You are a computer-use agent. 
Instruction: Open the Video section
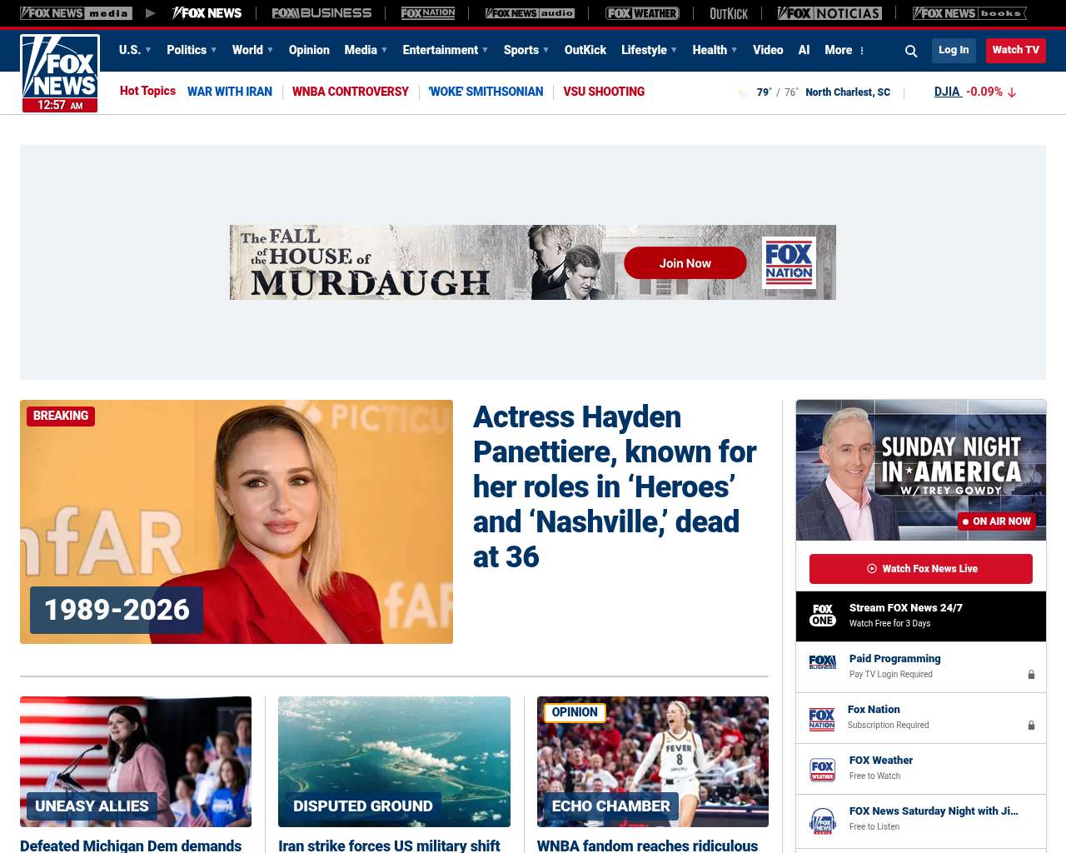tap(768, 50)
